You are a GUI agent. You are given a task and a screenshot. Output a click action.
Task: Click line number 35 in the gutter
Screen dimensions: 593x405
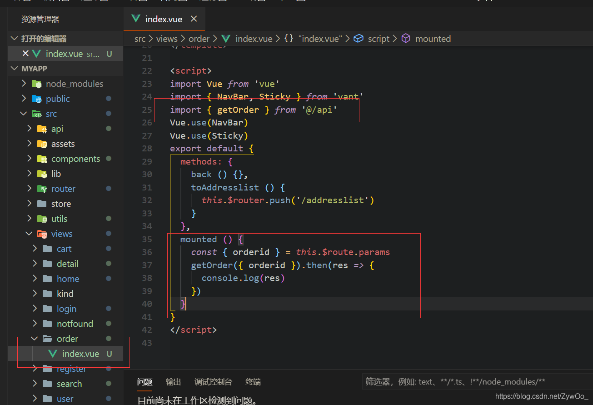tap(147, 239)
